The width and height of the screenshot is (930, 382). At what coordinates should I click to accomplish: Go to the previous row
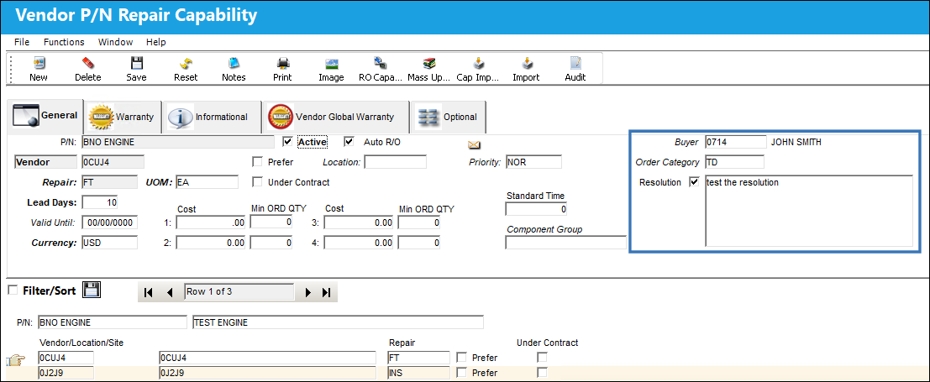pyautogui.click(x=171, y=292)
